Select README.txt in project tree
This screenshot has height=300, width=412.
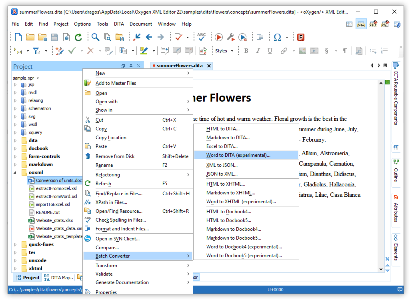click(x=48, y=212)
